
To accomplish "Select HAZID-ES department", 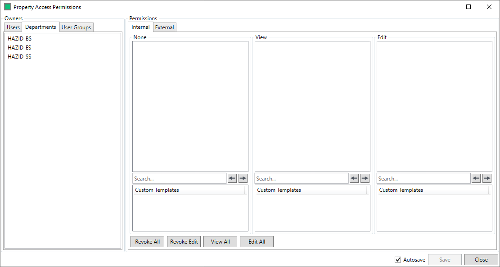I will pos(20,48).
